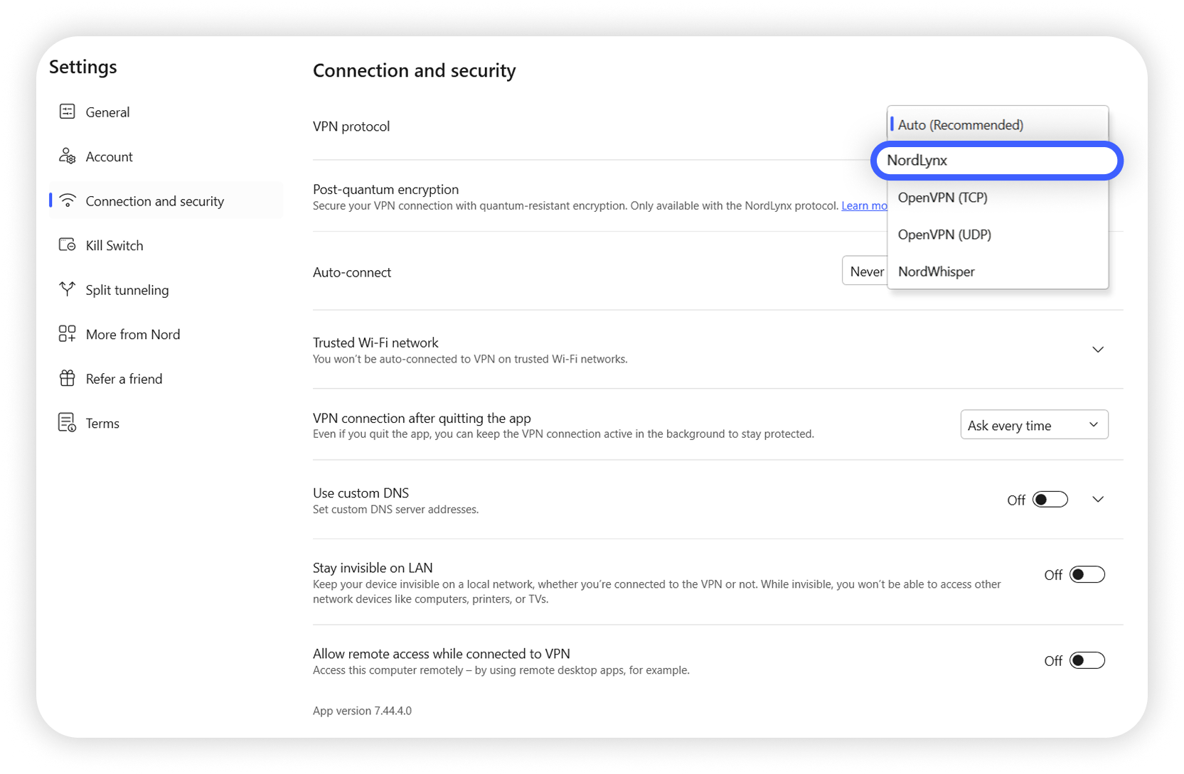Click the Never auto-connect button
The width and height of the screenshot is (1184, 774).
click(x=866, y=271)
